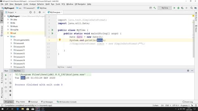Click the locate-file target icon in Project panel
The height and width of the screenshot is (111, 198).
tap(30, 12)
